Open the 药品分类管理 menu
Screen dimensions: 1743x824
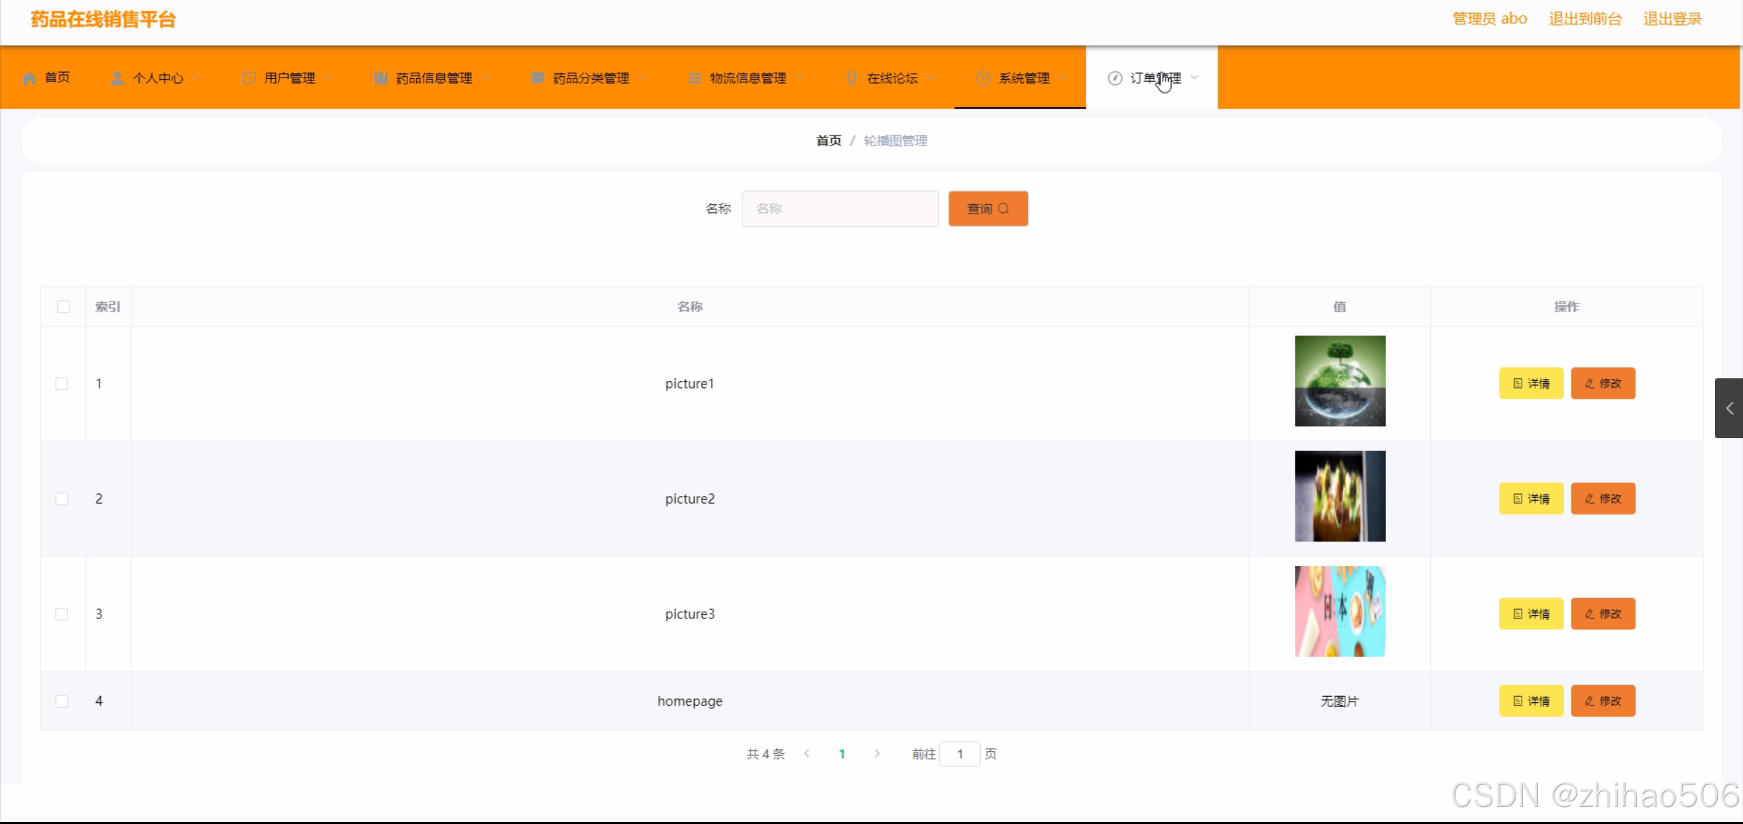coord(590,78)
